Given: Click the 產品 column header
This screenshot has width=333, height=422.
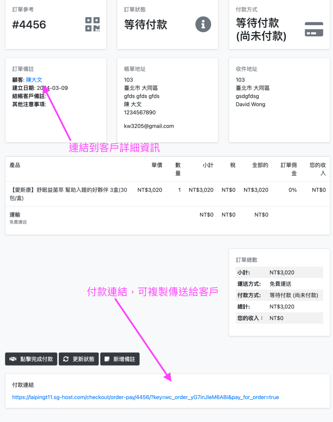Looking at the screenshot, I should [15, 165].
